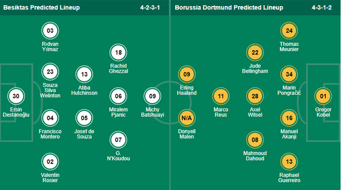
Task: Click the Besiktas Predicted Lineup header
Action: coord(42,8)
